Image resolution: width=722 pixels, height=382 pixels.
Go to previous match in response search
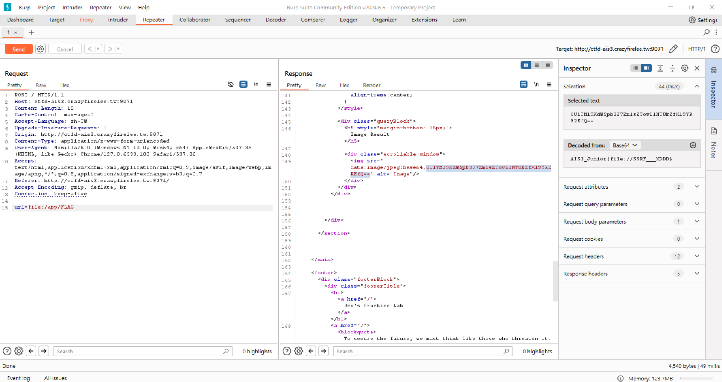pos(311,351)
